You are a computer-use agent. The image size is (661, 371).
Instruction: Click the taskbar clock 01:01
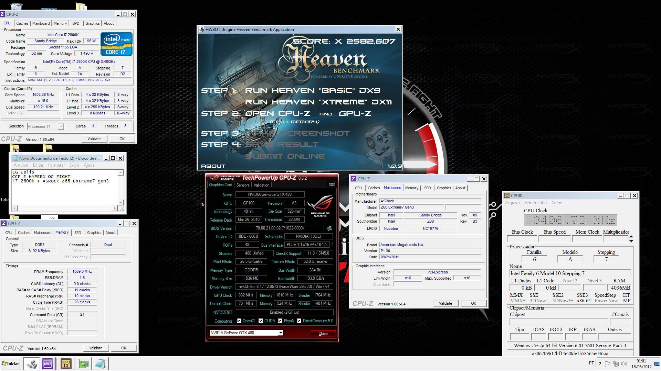click(x=641, y=361)
